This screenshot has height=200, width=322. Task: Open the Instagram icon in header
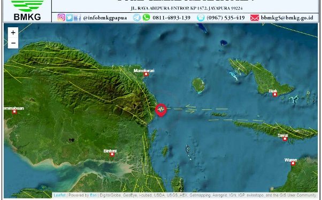point(61,18)
